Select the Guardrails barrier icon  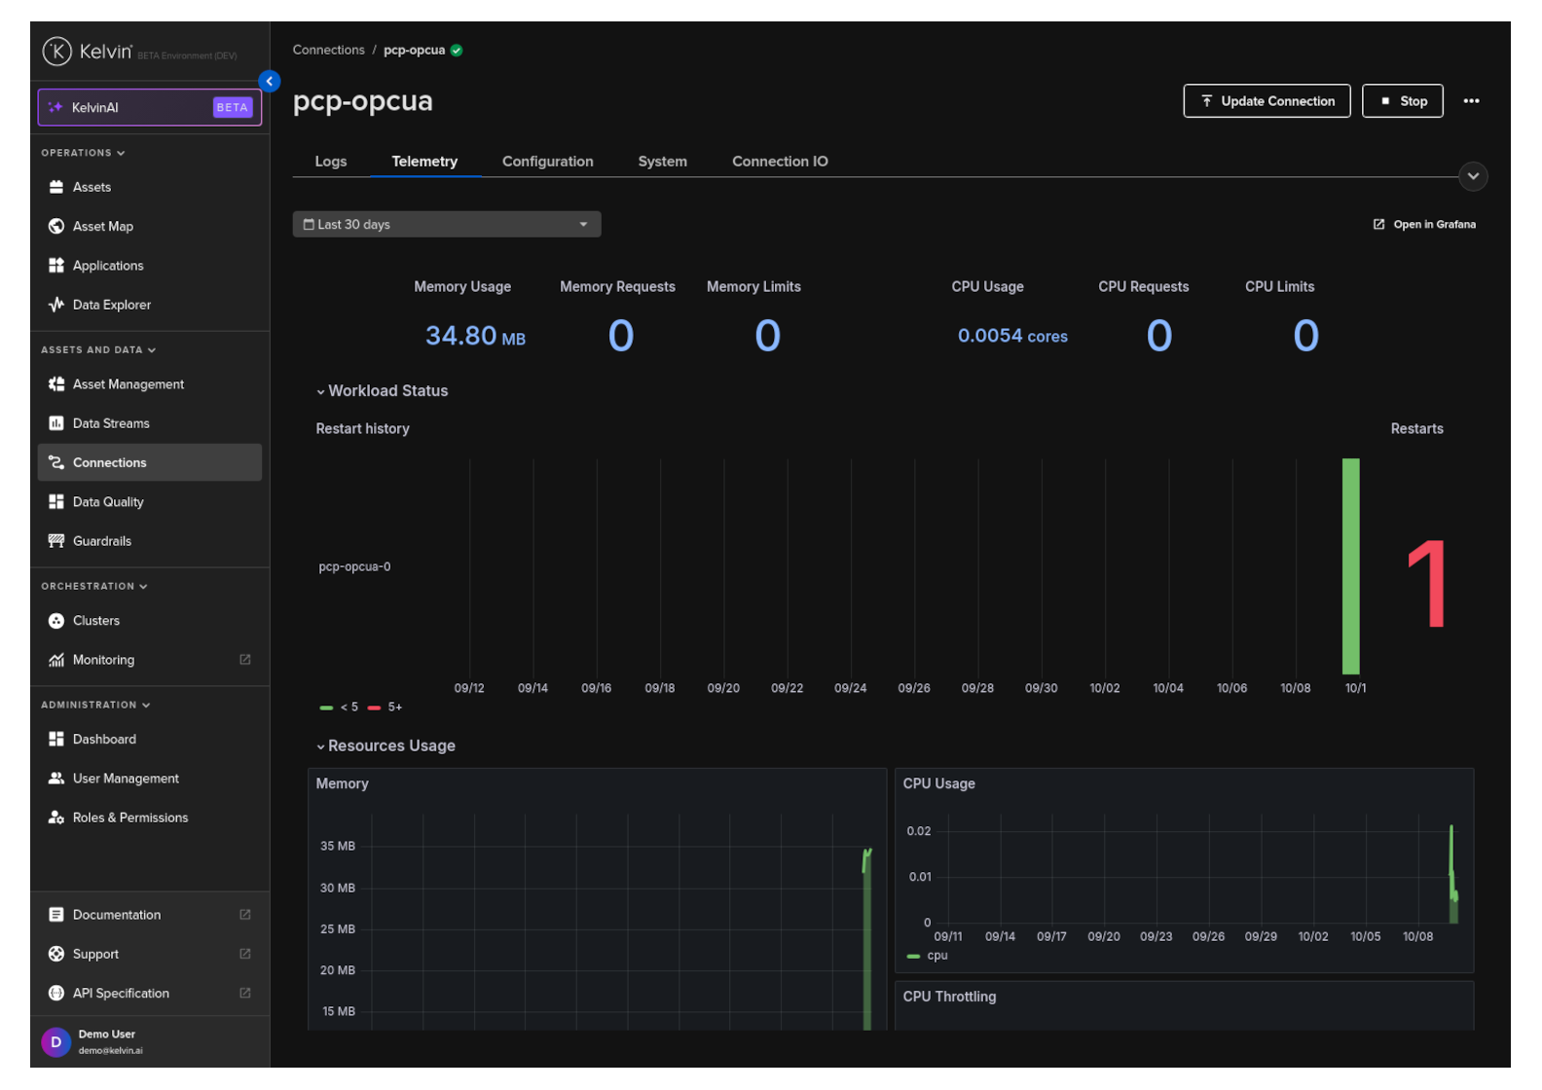point(56,541)
